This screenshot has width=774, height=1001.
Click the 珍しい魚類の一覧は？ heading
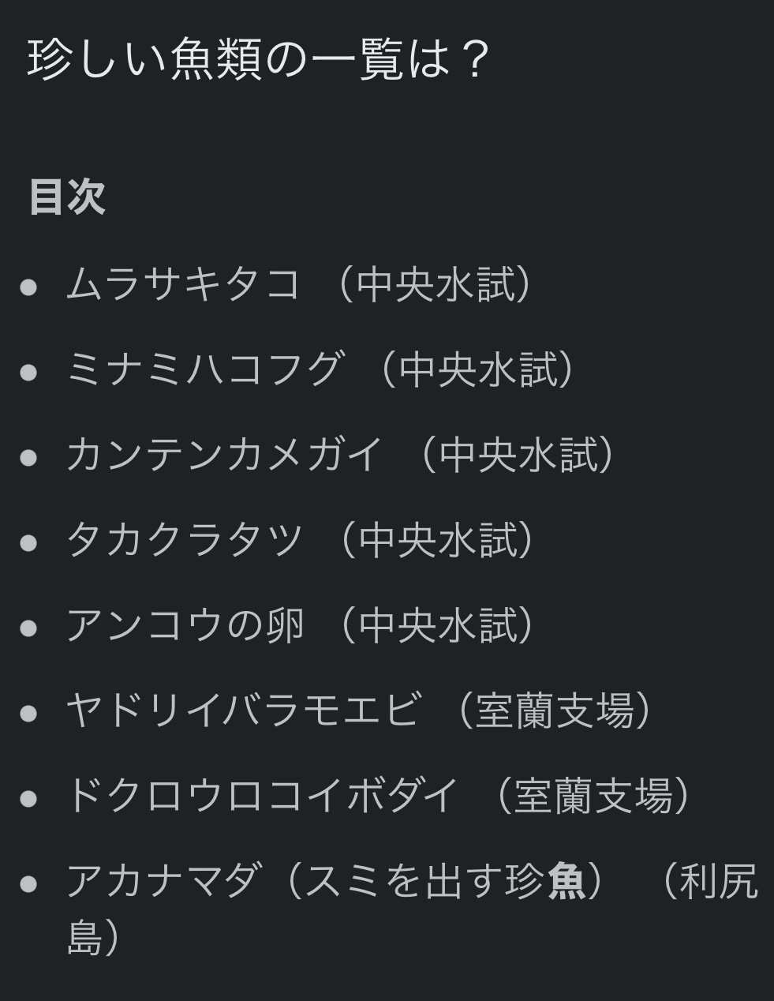tap(259, 59)
